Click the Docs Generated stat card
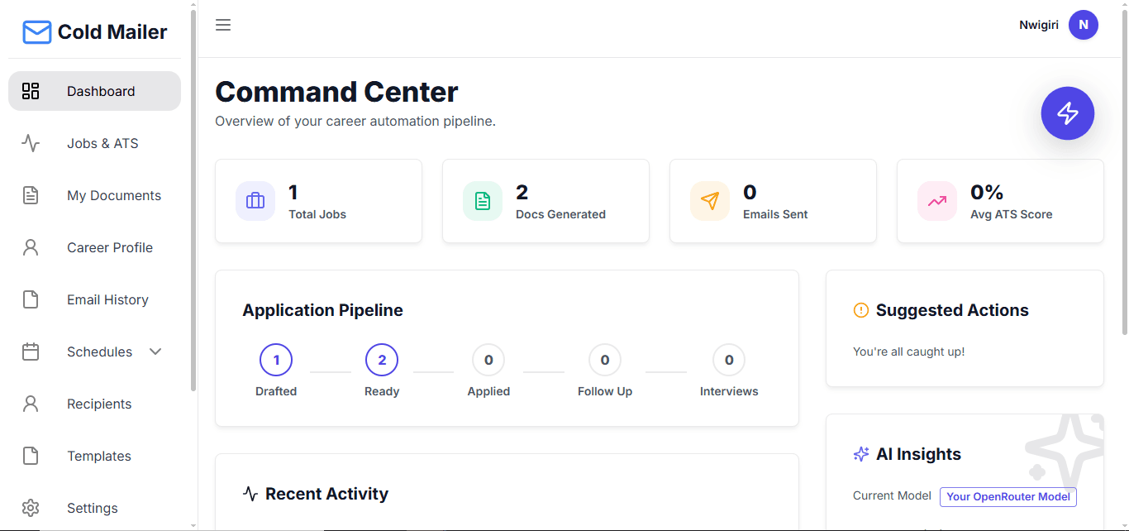The width and height of the screenshot is (1129, 531). click(x=545, y=201)
